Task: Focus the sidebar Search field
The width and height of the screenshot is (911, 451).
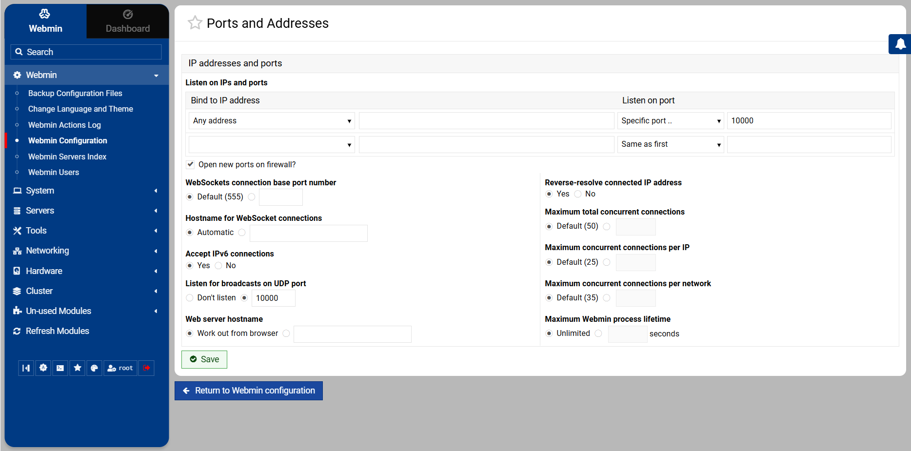Action: pyautogui.click(x=86, y=52)
